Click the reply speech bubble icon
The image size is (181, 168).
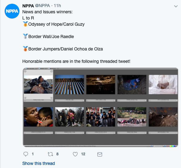click(26, 154)
